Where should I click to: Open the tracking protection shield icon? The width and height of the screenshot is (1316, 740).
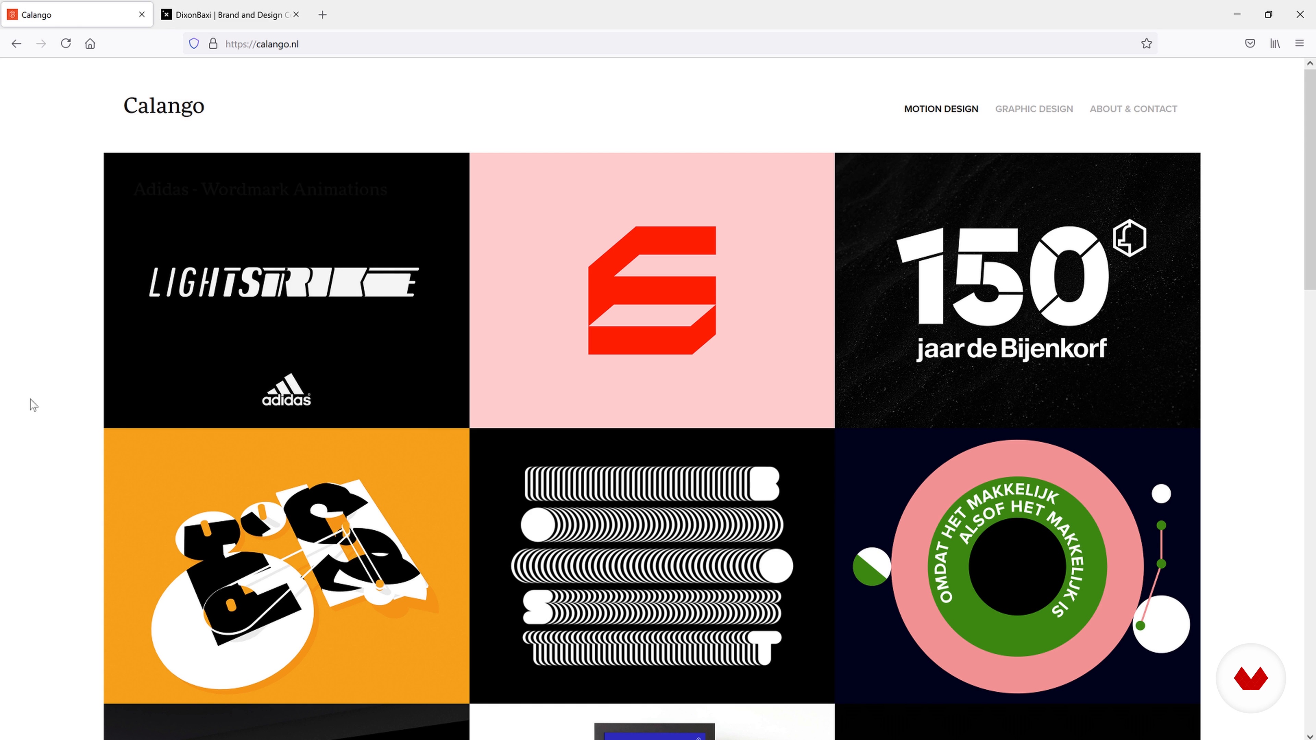pos(194,44)
